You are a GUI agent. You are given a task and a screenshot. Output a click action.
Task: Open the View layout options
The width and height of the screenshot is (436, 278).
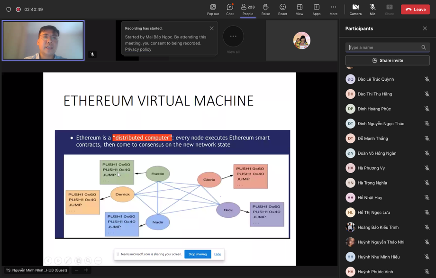(x=300, y=9)
